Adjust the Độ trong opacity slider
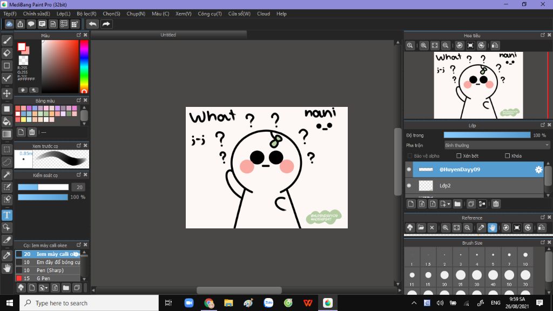The width and height of the screenshot is (553, 311). 487,135
